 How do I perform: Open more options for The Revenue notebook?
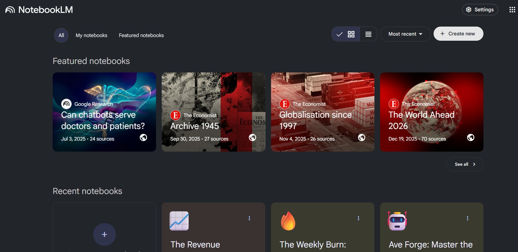coord(249,218)
